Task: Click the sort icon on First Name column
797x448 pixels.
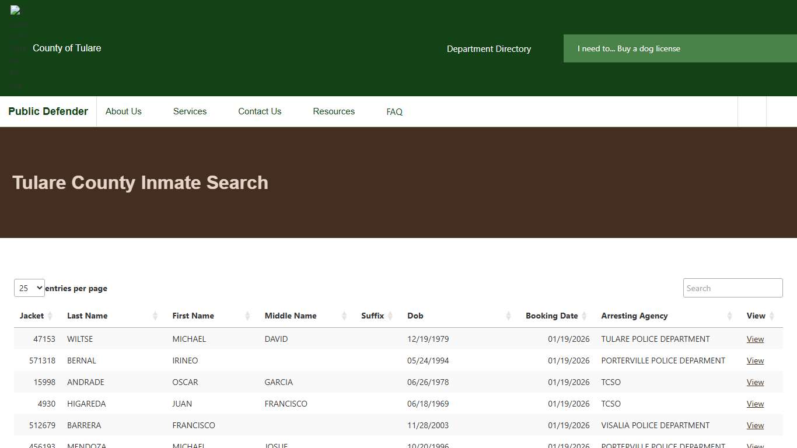Action: [247, 316]
